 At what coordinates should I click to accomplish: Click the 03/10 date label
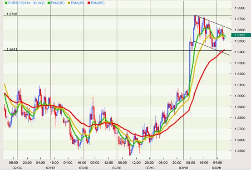coord(150,168)
